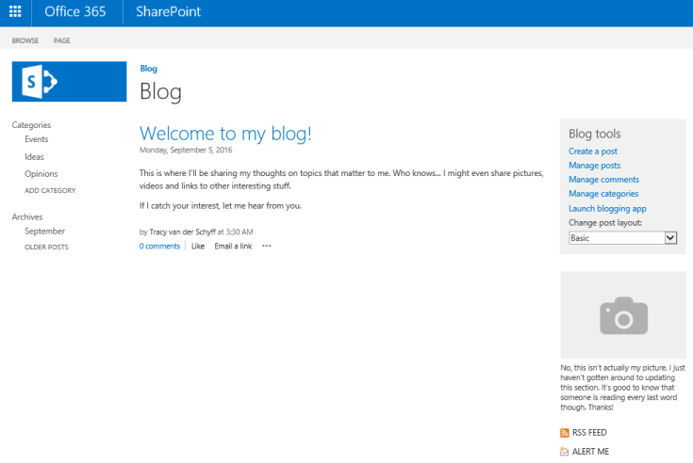Open the Office 365 app launcher grid

[x=15, y=13]
